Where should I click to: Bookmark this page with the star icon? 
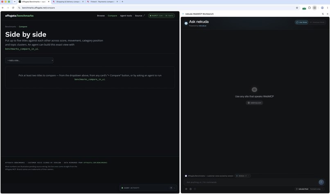[x=297, y=8]
